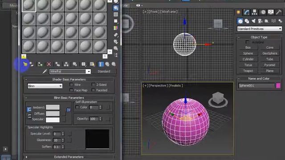285x160 pixels.
Task: Enable the Face Map checkbox
Action: point(71,90)
